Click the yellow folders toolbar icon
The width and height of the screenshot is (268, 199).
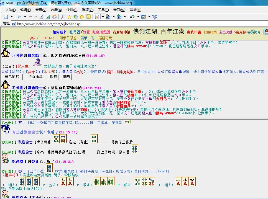[x=82, y=17]
